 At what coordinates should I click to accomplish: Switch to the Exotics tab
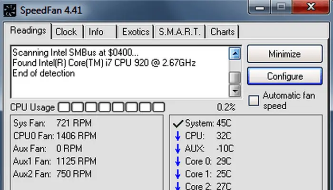136,32
